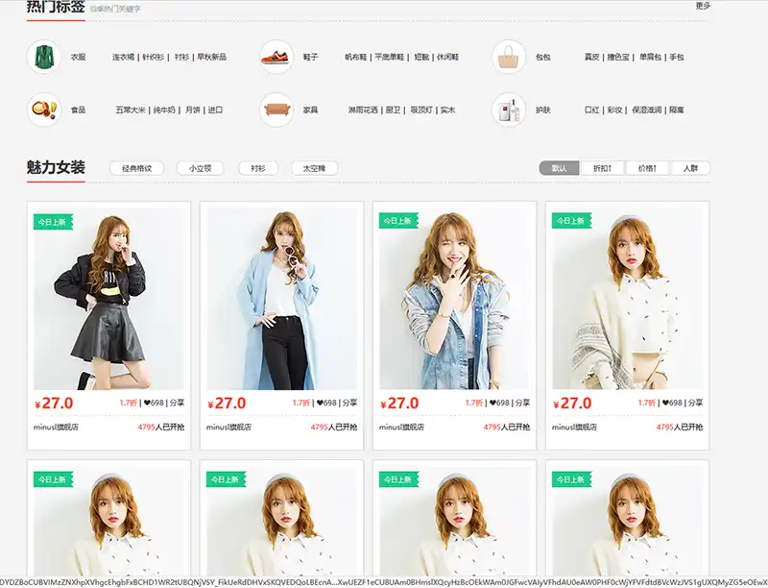This screenshot has width=768, height=588.
Task: Click the heart icon on the denim jacket card
Action: [492, 403]
